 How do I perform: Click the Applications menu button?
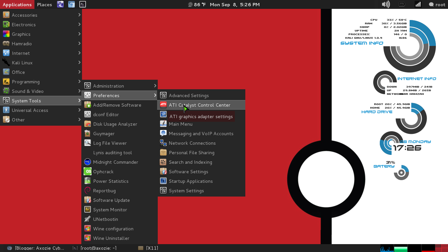pyautogui.click(x=17, y=4)
